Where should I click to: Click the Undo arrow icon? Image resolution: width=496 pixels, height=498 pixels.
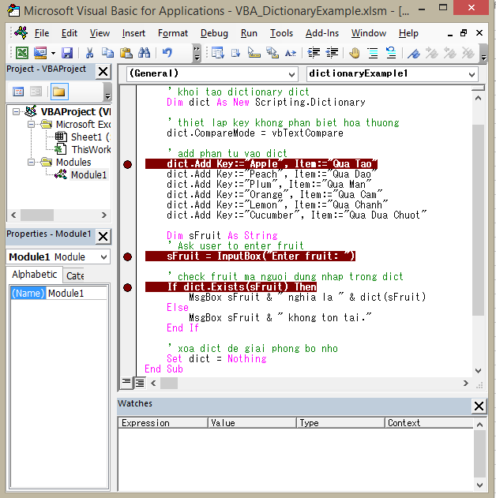[167, 53]
